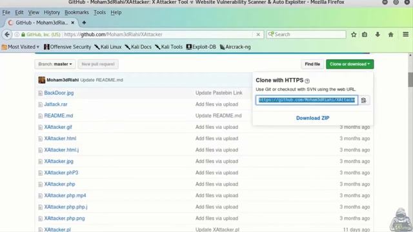This screenshot has height=232, width=413.
Task: Click file icon beside README.md
Action: (x=40, y=116)
